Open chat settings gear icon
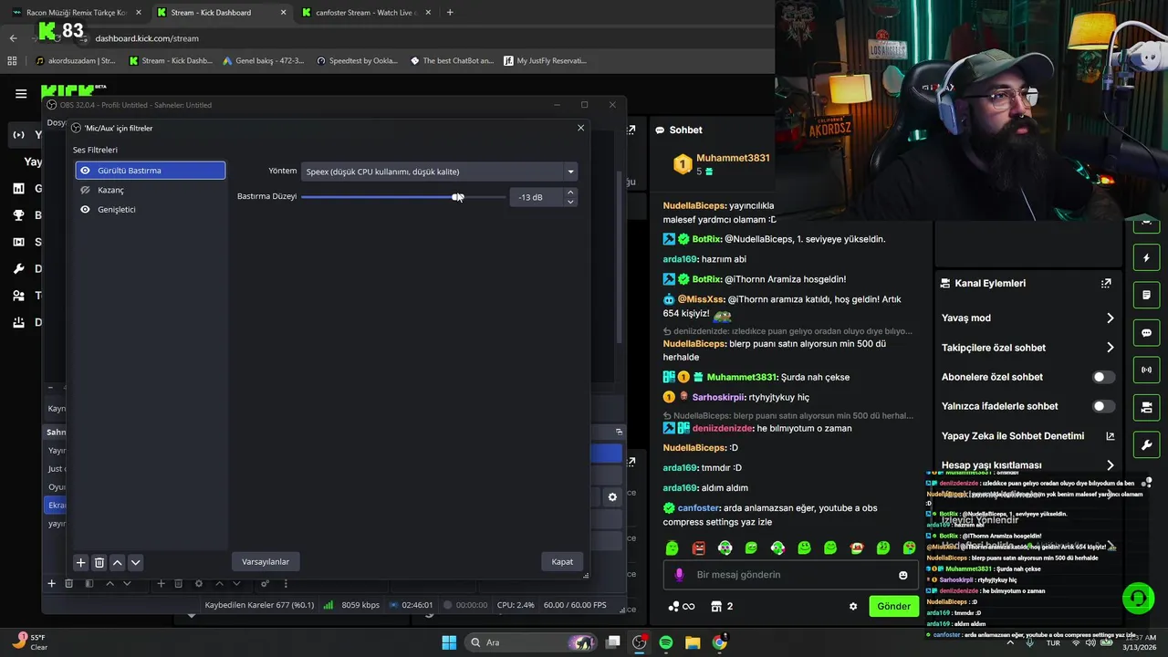1168x657 pixels. click(x=853, y=606)
